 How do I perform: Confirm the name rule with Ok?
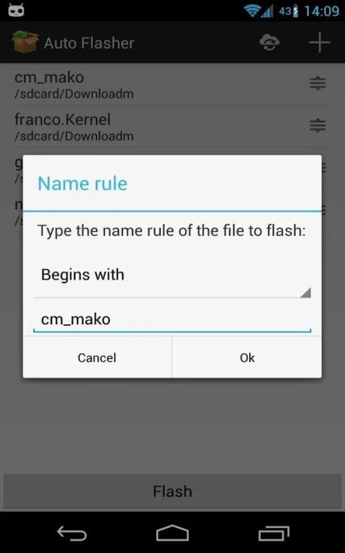point(247,357)
